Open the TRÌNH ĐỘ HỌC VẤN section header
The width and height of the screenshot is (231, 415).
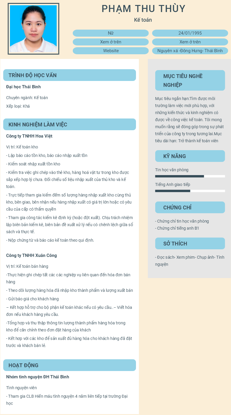(70, 75)
